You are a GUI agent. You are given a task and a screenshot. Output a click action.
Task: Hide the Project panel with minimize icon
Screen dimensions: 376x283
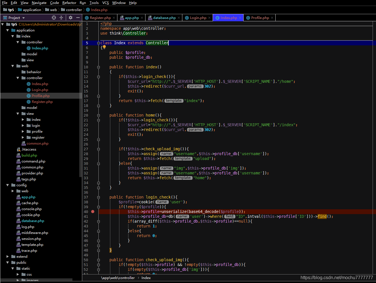78,18
